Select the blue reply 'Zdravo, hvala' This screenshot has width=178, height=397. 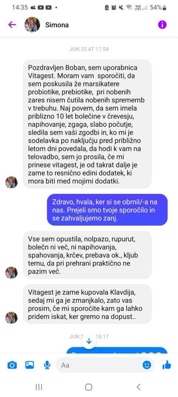click(x=107, y=210)
